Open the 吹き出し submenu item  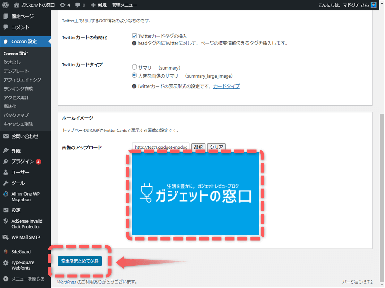click(x=12, y=62)
